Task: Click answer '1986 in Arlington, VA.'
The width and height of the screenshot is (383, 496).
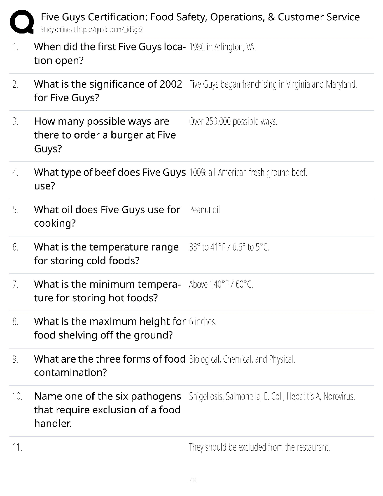Action: pyautogui.click(x=222, y=47)
